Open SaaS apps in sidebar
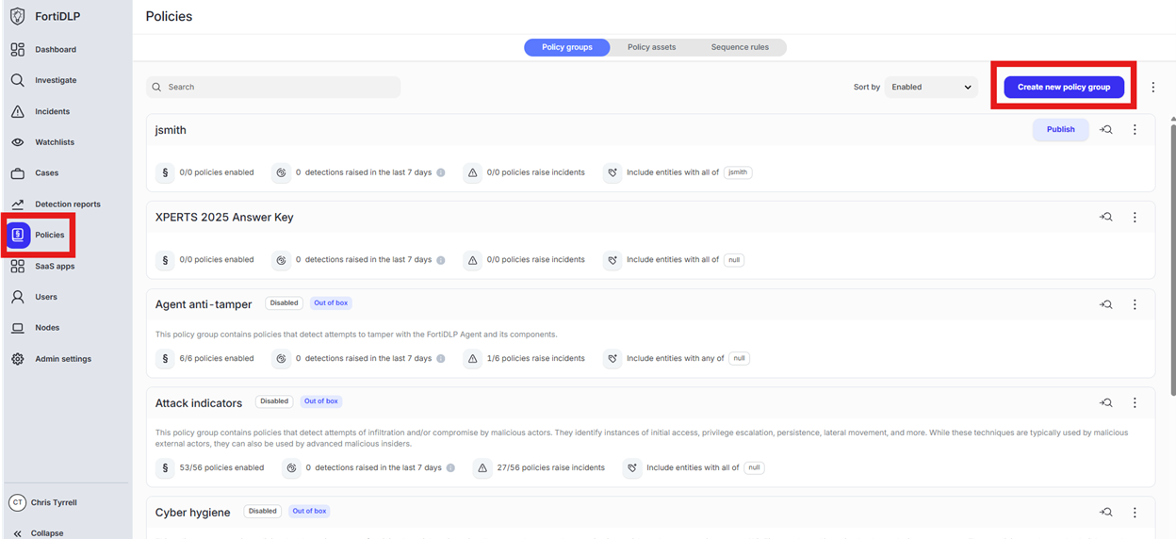 pyautogui.click(x=55, y=266)
